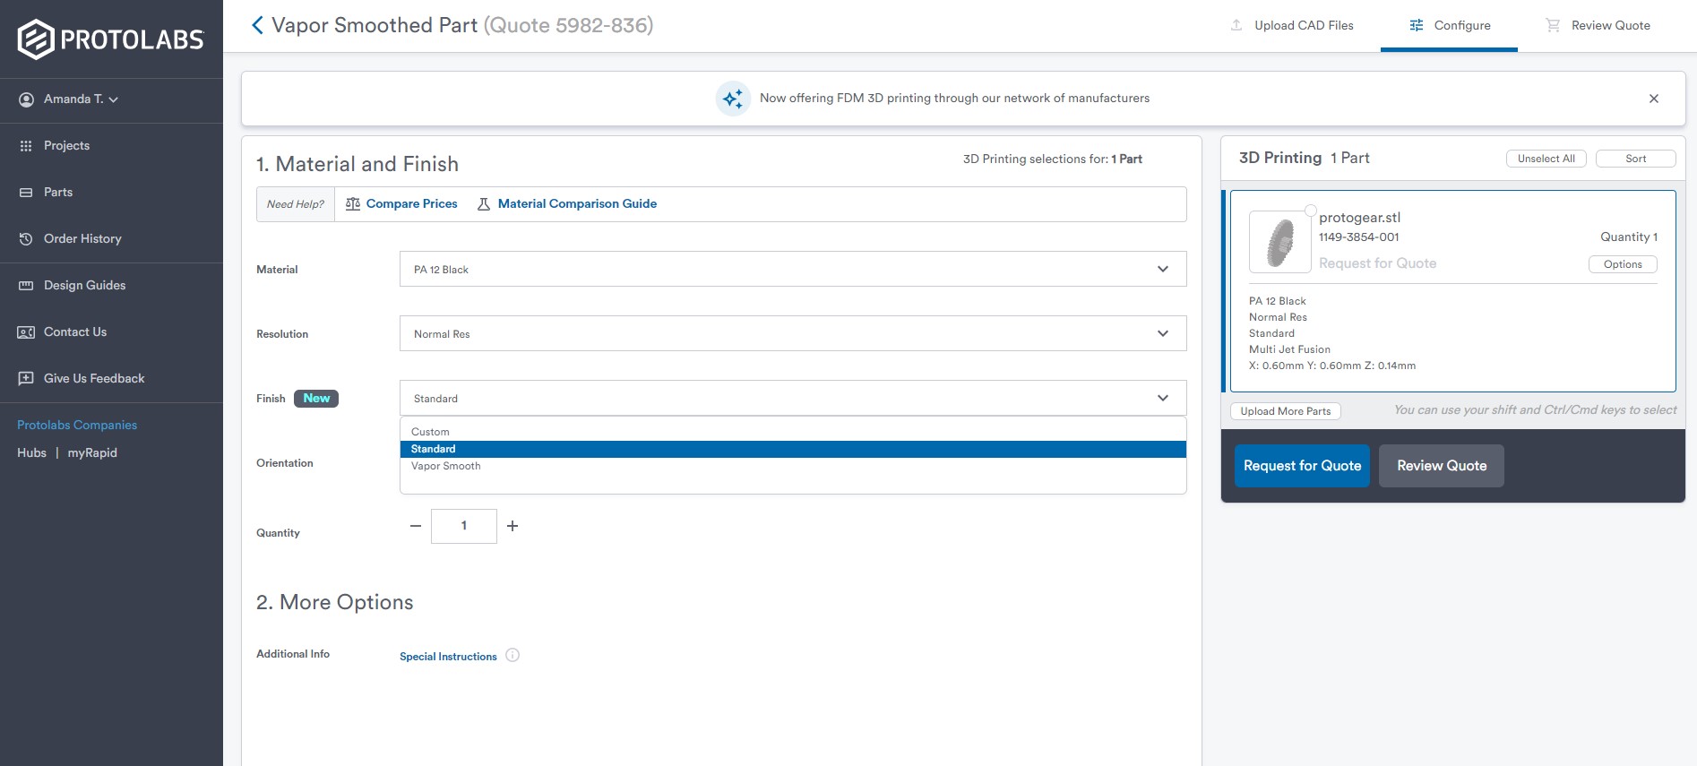Click the blue Request for Quote button
The height and width of the screenshot is (766, 1697).
click(1302, 466)
